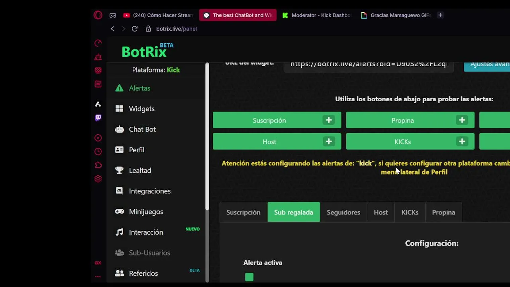Open the GX Cleaner icon in sidebar

(98, 57)
